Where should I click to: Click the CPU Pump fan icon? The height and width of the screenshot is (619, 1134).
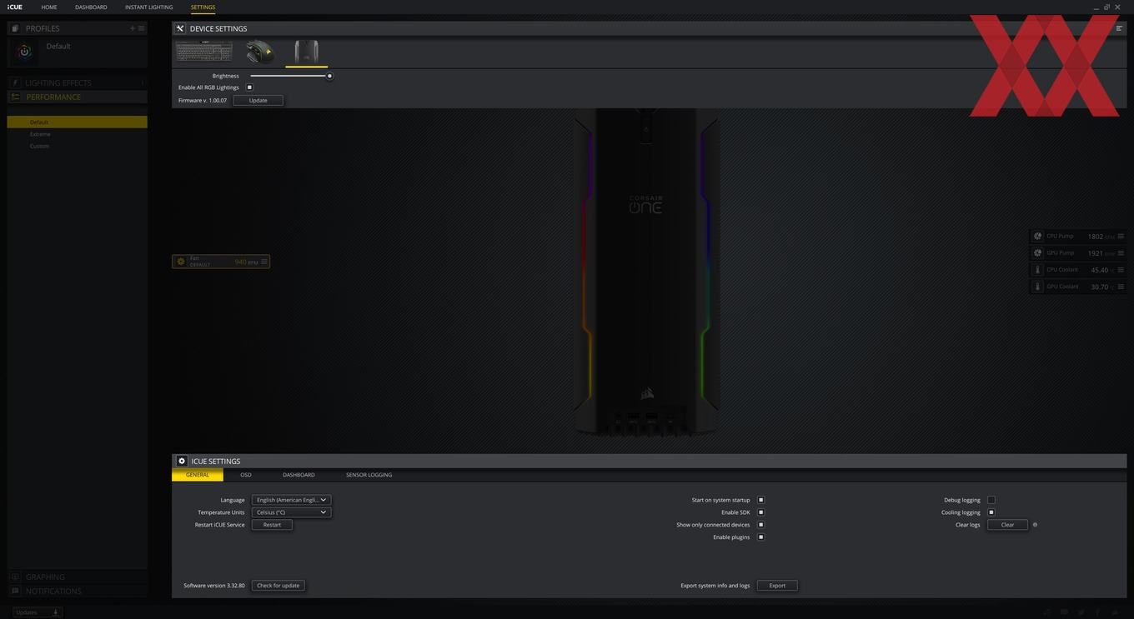[x=1038, y=237]
